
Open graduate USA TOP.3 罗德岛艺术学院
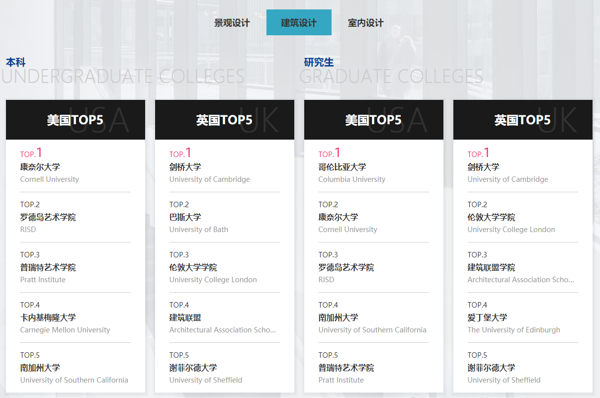click(x=346, y=267)
